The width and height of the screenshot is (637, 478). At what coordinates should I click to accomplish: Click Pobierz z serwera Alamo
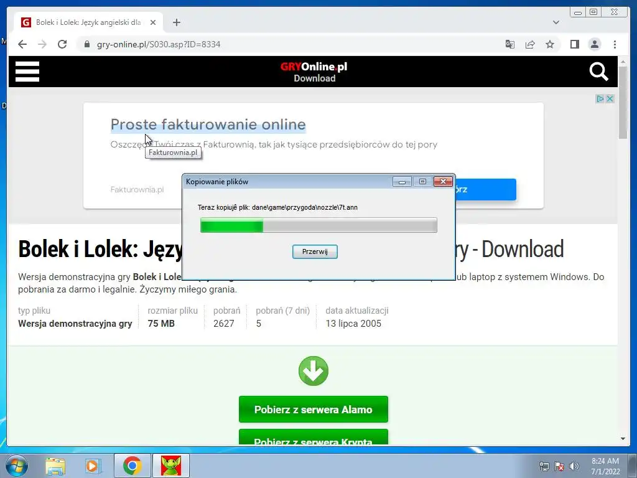tap(314, 410)
